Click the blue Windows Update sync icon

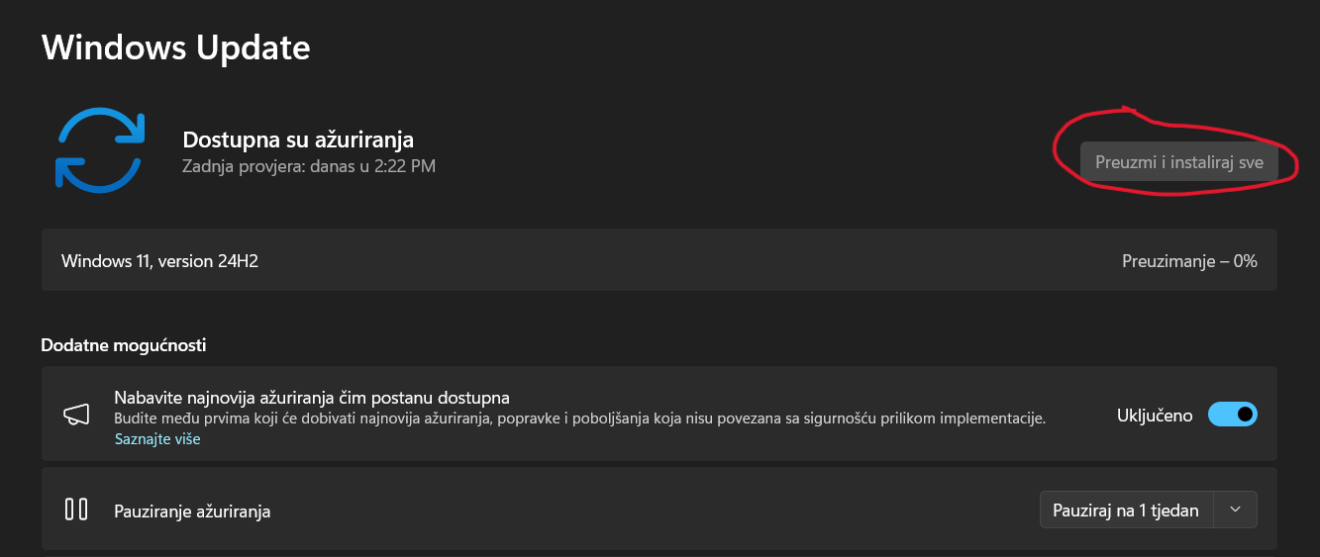pyautogui.click(x=99, y=149)
